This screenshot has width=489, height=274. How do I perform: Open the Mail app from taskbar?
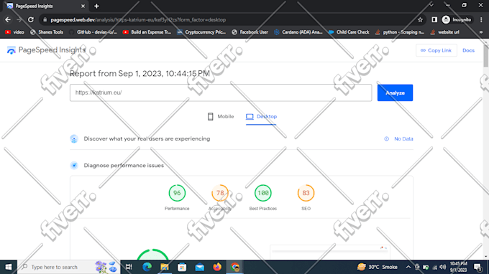pyautogui.click(x=200, y=267)
